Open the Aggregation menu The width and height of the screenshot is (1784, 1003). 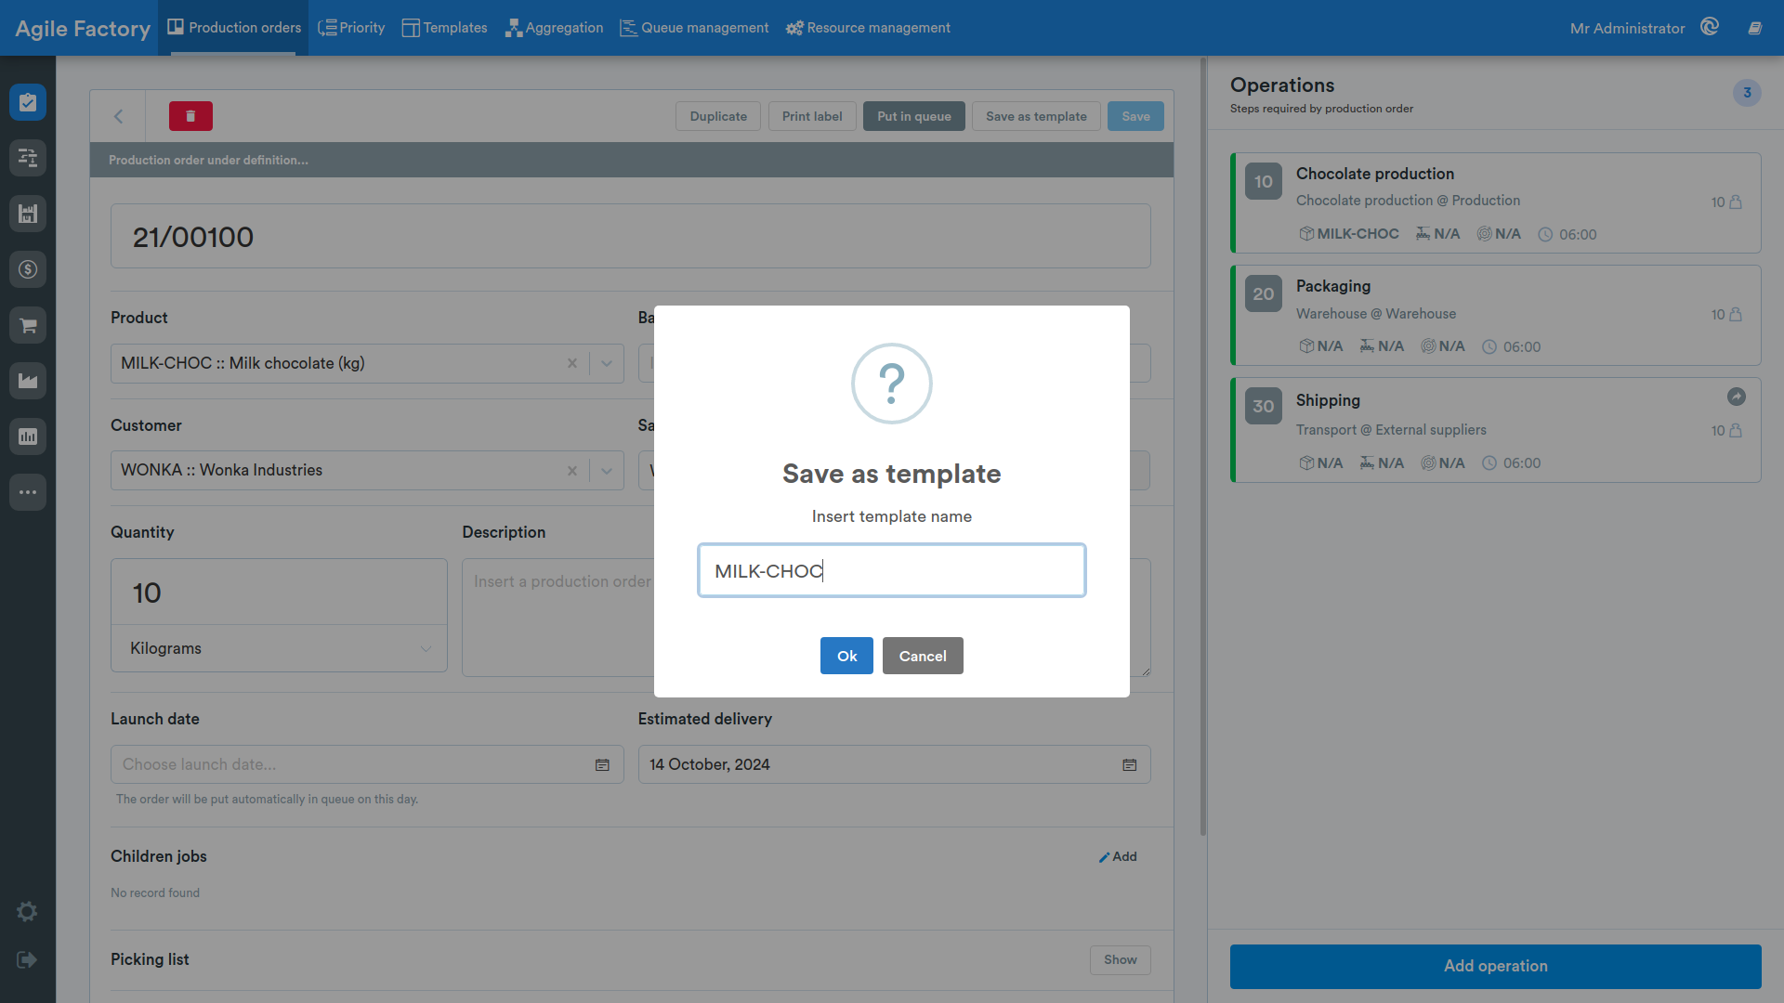coord(554,28)
